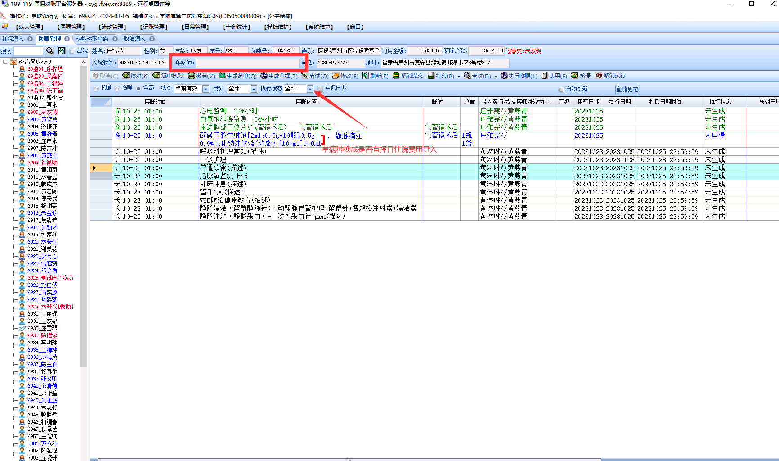Close the 收治病人 tab
The height and width of the screenshot is (461, 779).
(x=152, y=39)
